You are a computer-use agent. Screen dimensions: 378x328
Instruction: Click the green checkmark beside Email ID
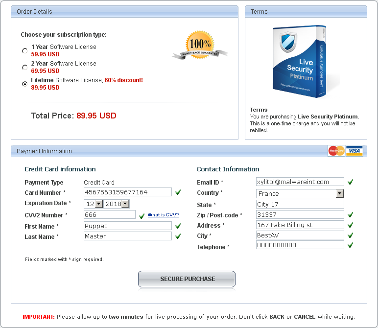351,182
